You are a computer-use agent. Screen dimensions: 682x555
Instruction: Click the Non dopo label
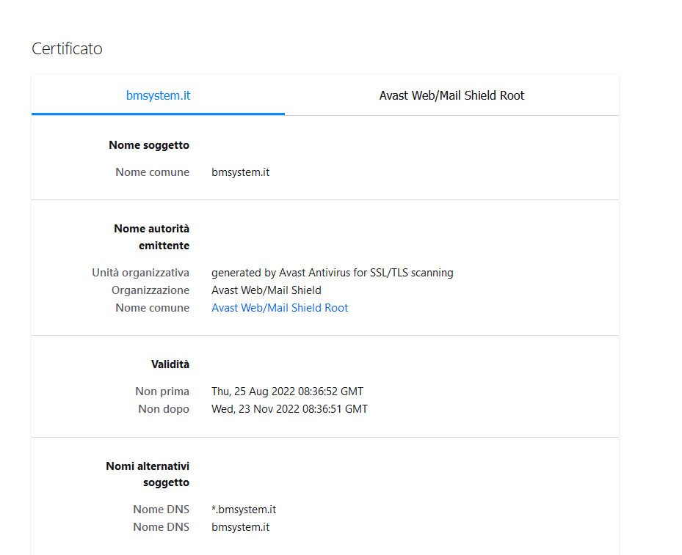pos(164,409)
